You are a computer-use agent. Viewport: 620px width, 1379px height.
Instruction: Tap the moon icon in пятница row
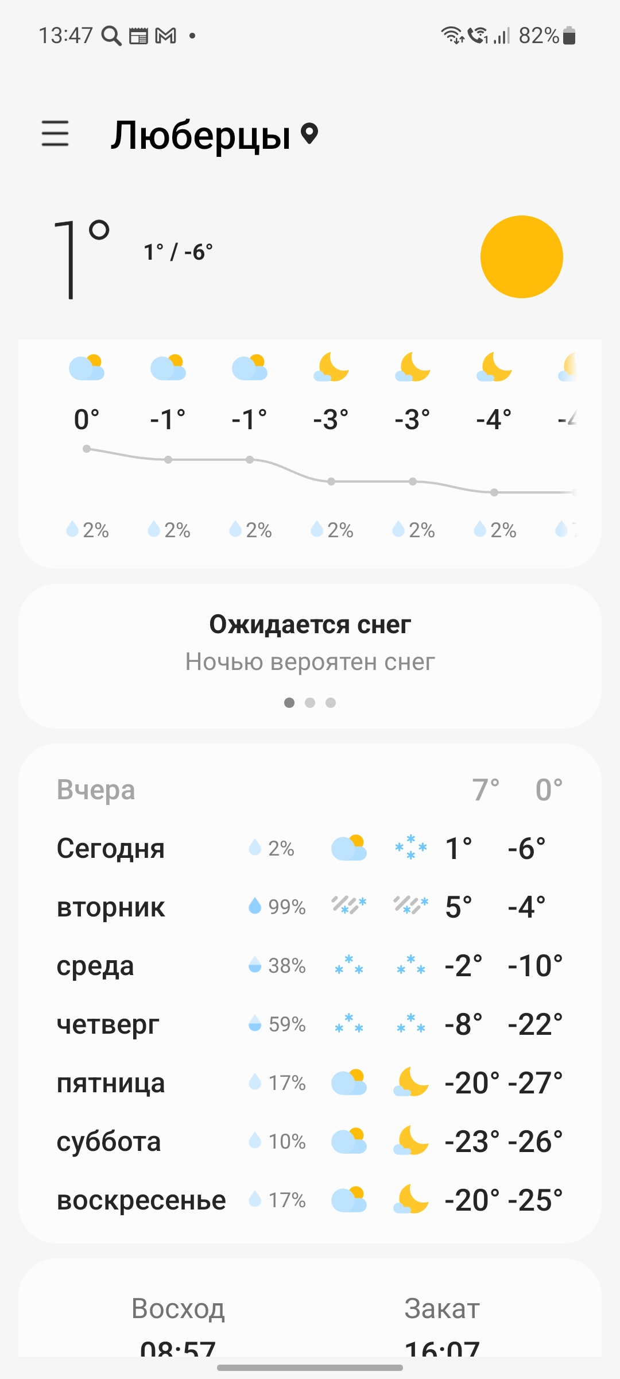(x=411, y=1082)
